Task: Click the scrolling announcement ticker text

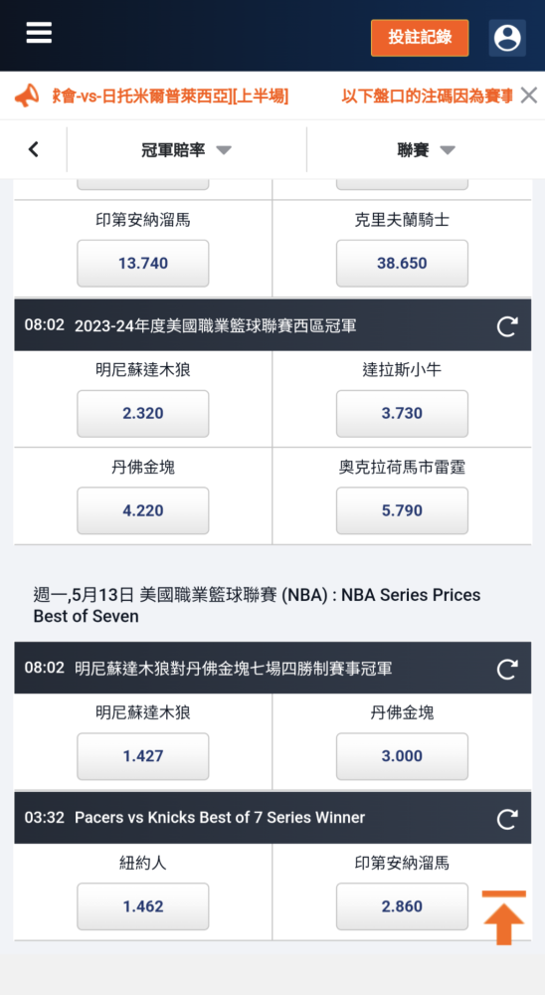Action: click(x=282, y=97)
